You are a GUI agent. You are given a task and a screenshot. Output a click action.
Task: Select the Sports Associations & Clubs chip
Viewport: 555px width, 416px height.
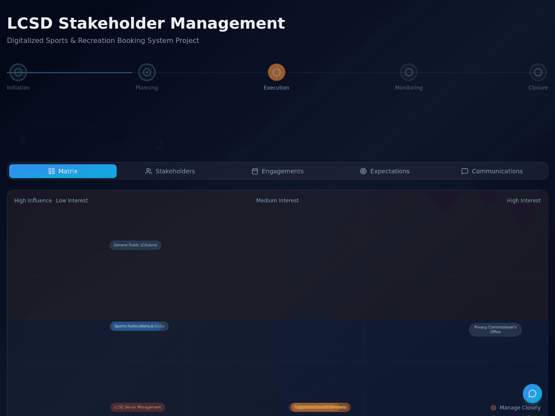[x=139, y=326]
